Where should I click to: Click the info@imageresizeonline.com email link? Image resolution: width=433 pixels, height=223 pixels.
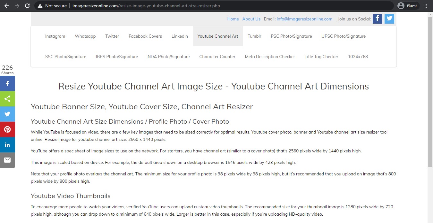pos(304,19)
